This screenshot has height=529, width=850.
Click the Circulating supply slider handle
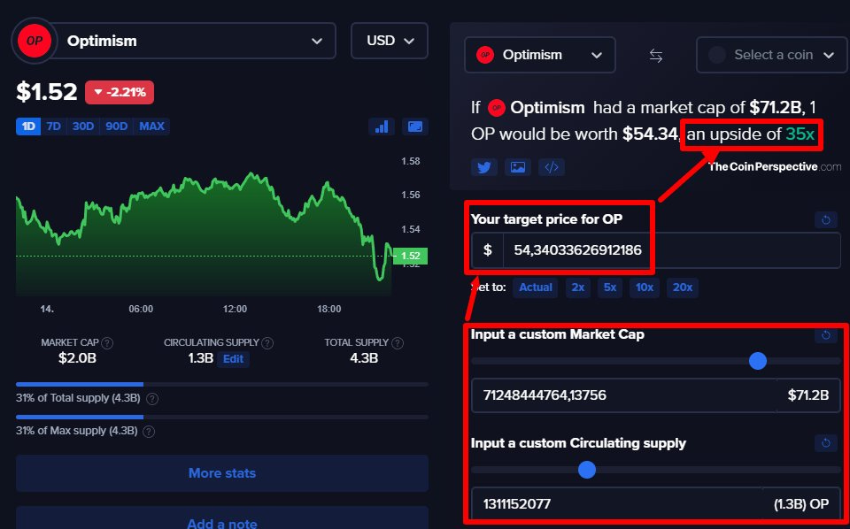coord(586,470)
